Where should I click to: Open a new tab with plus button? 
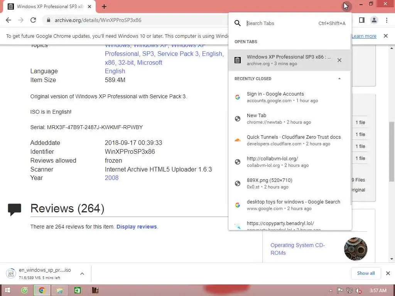click(104, 7)
